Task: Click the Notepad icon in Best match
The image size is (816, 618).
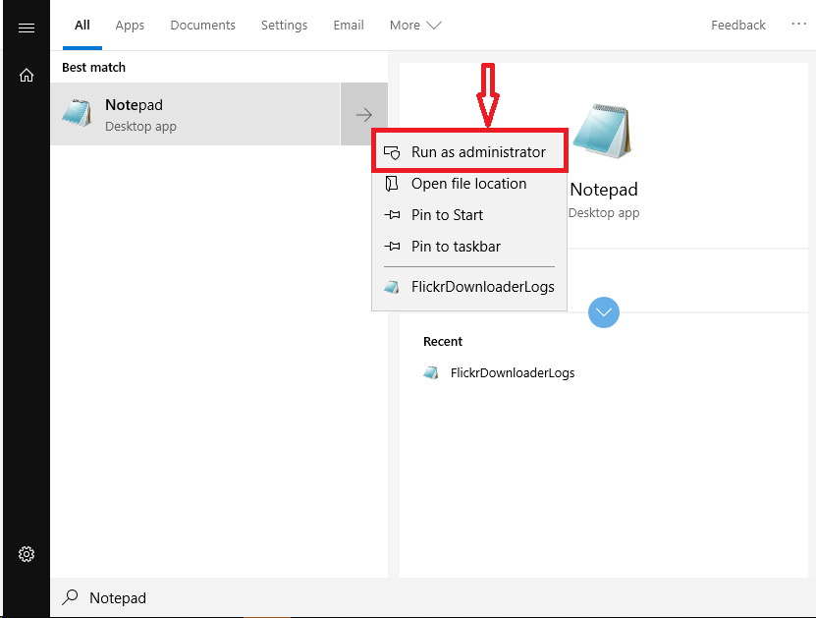Action: pyautogui.click(x=77, y=112)
